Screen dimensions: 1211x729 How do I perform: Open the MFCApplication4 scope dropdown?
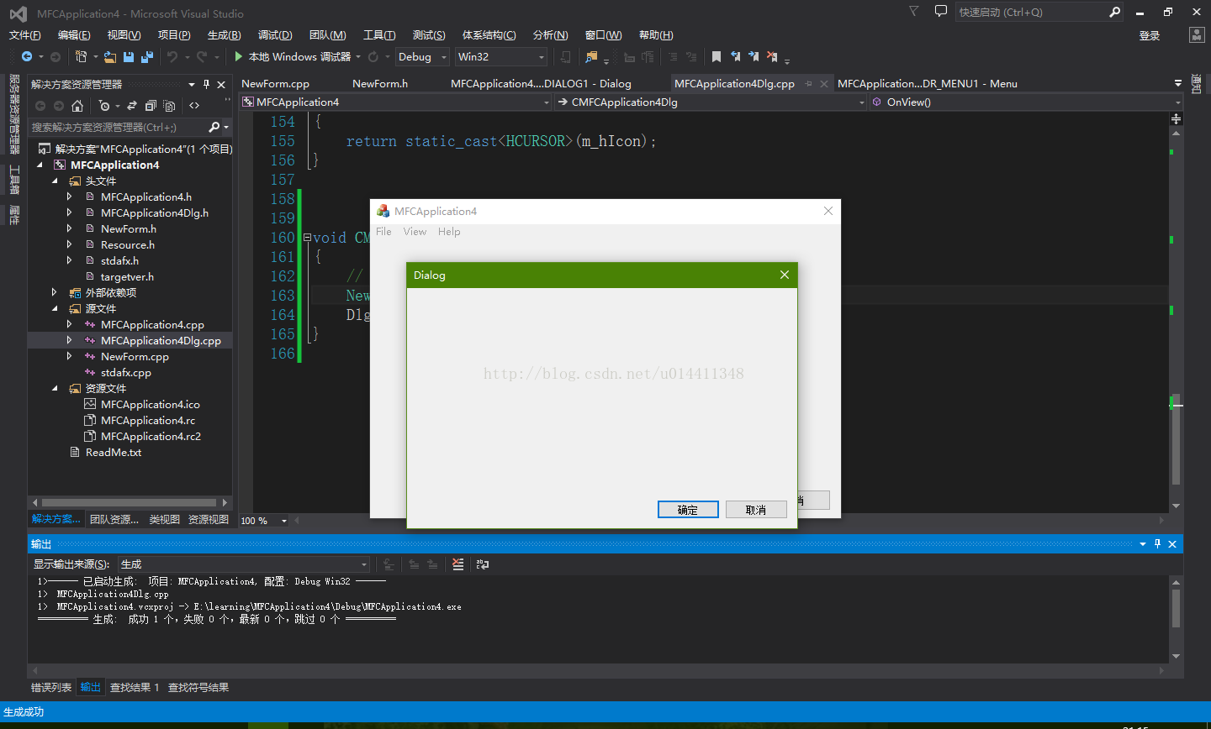pos(395,102)
